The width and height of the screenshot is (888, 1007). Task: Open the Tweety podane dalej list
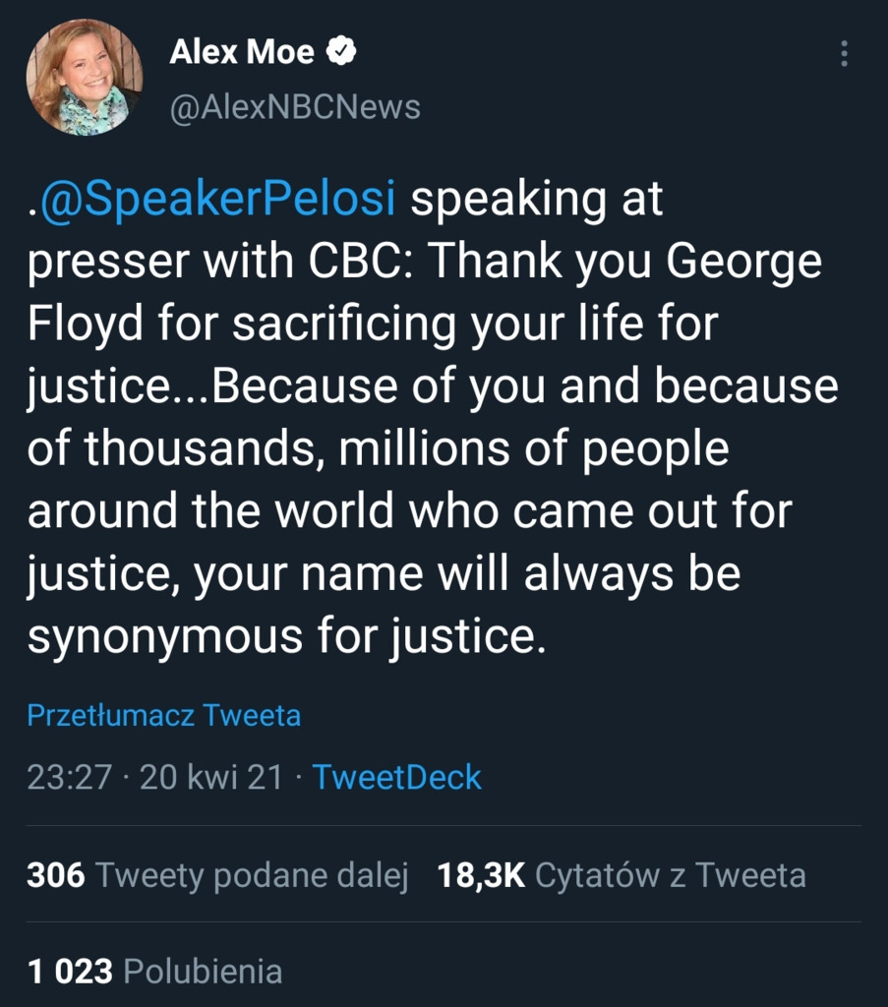(252, 875)
